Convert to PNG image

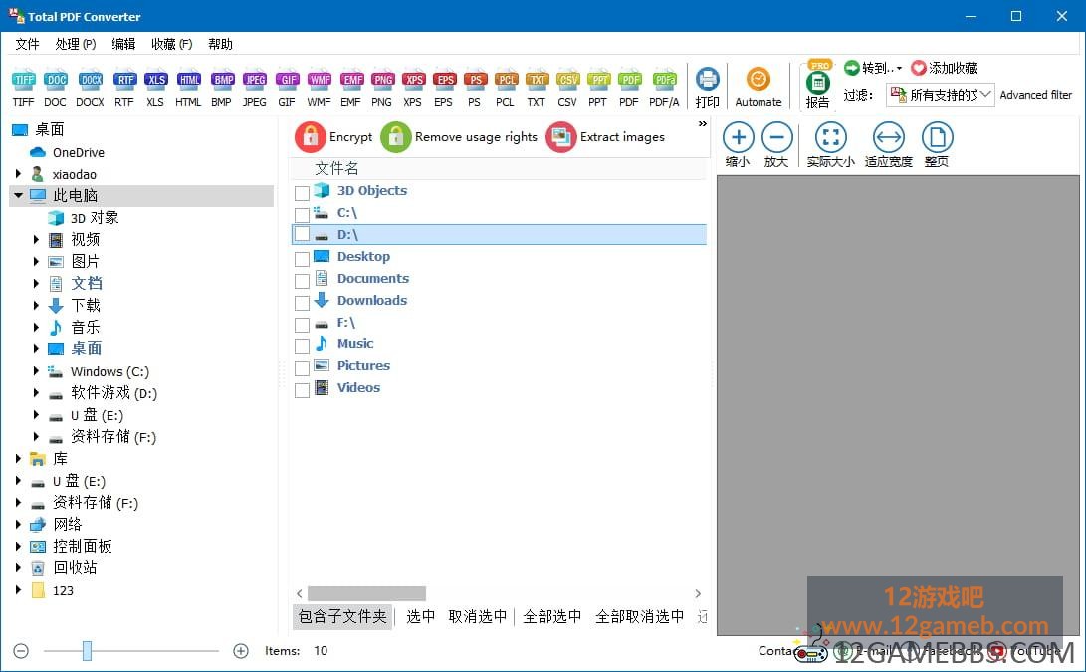pyautogui.click(x=382, y=88)
